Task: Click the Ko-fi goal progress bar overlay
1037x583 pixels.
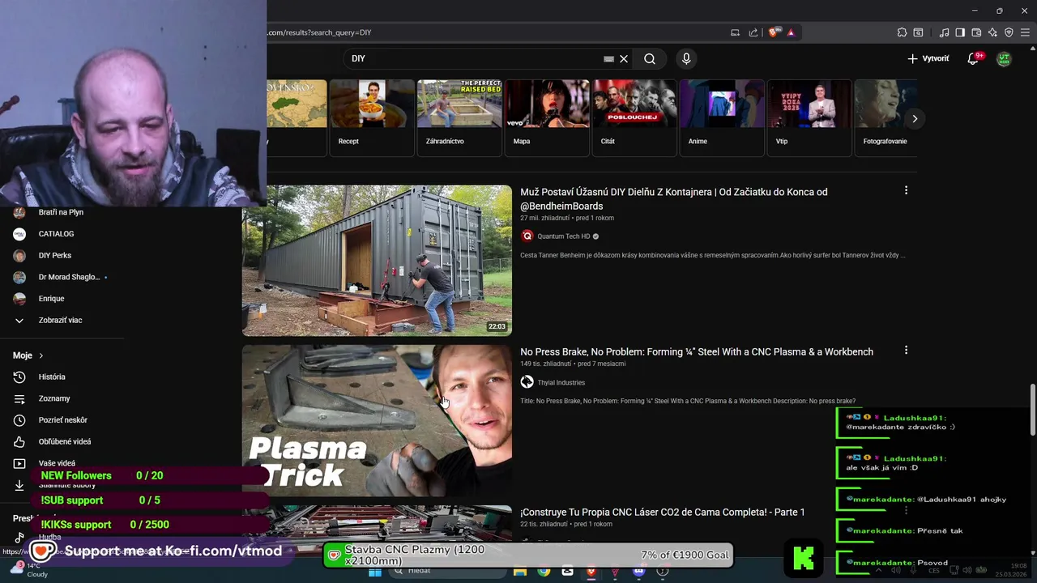Action: point(529,555)
